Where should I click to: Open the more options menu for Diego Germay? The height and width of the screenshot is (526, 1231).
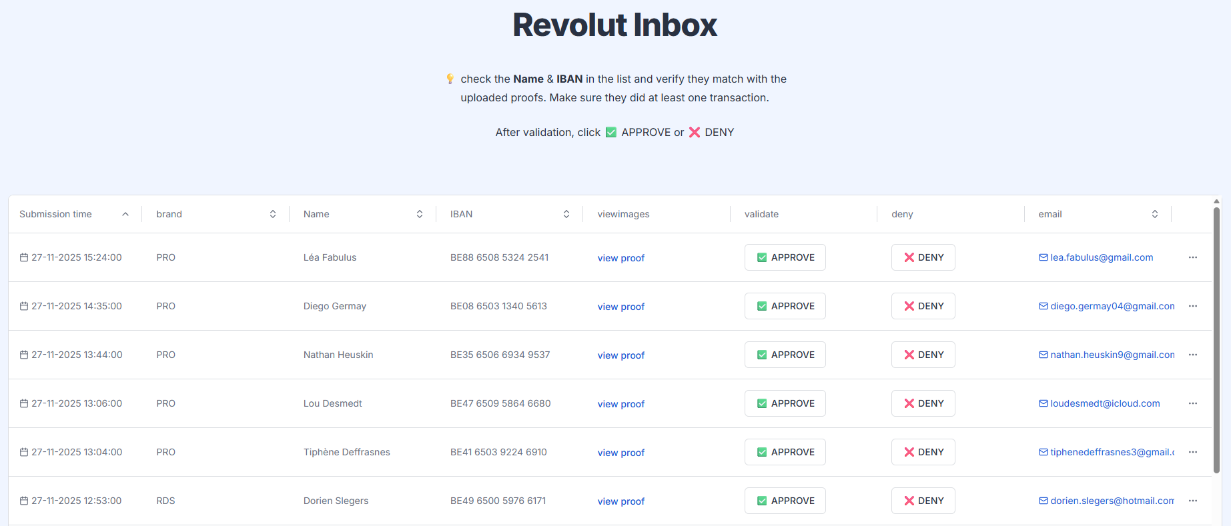pos(1192,306)
